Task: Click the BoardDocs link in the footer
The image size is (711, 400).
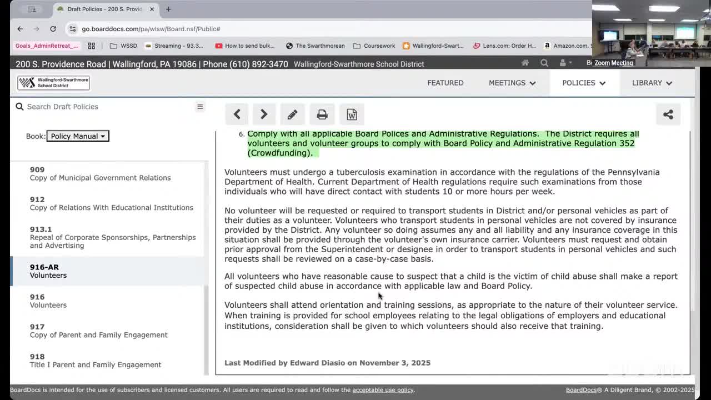Action: click(581, 389)
